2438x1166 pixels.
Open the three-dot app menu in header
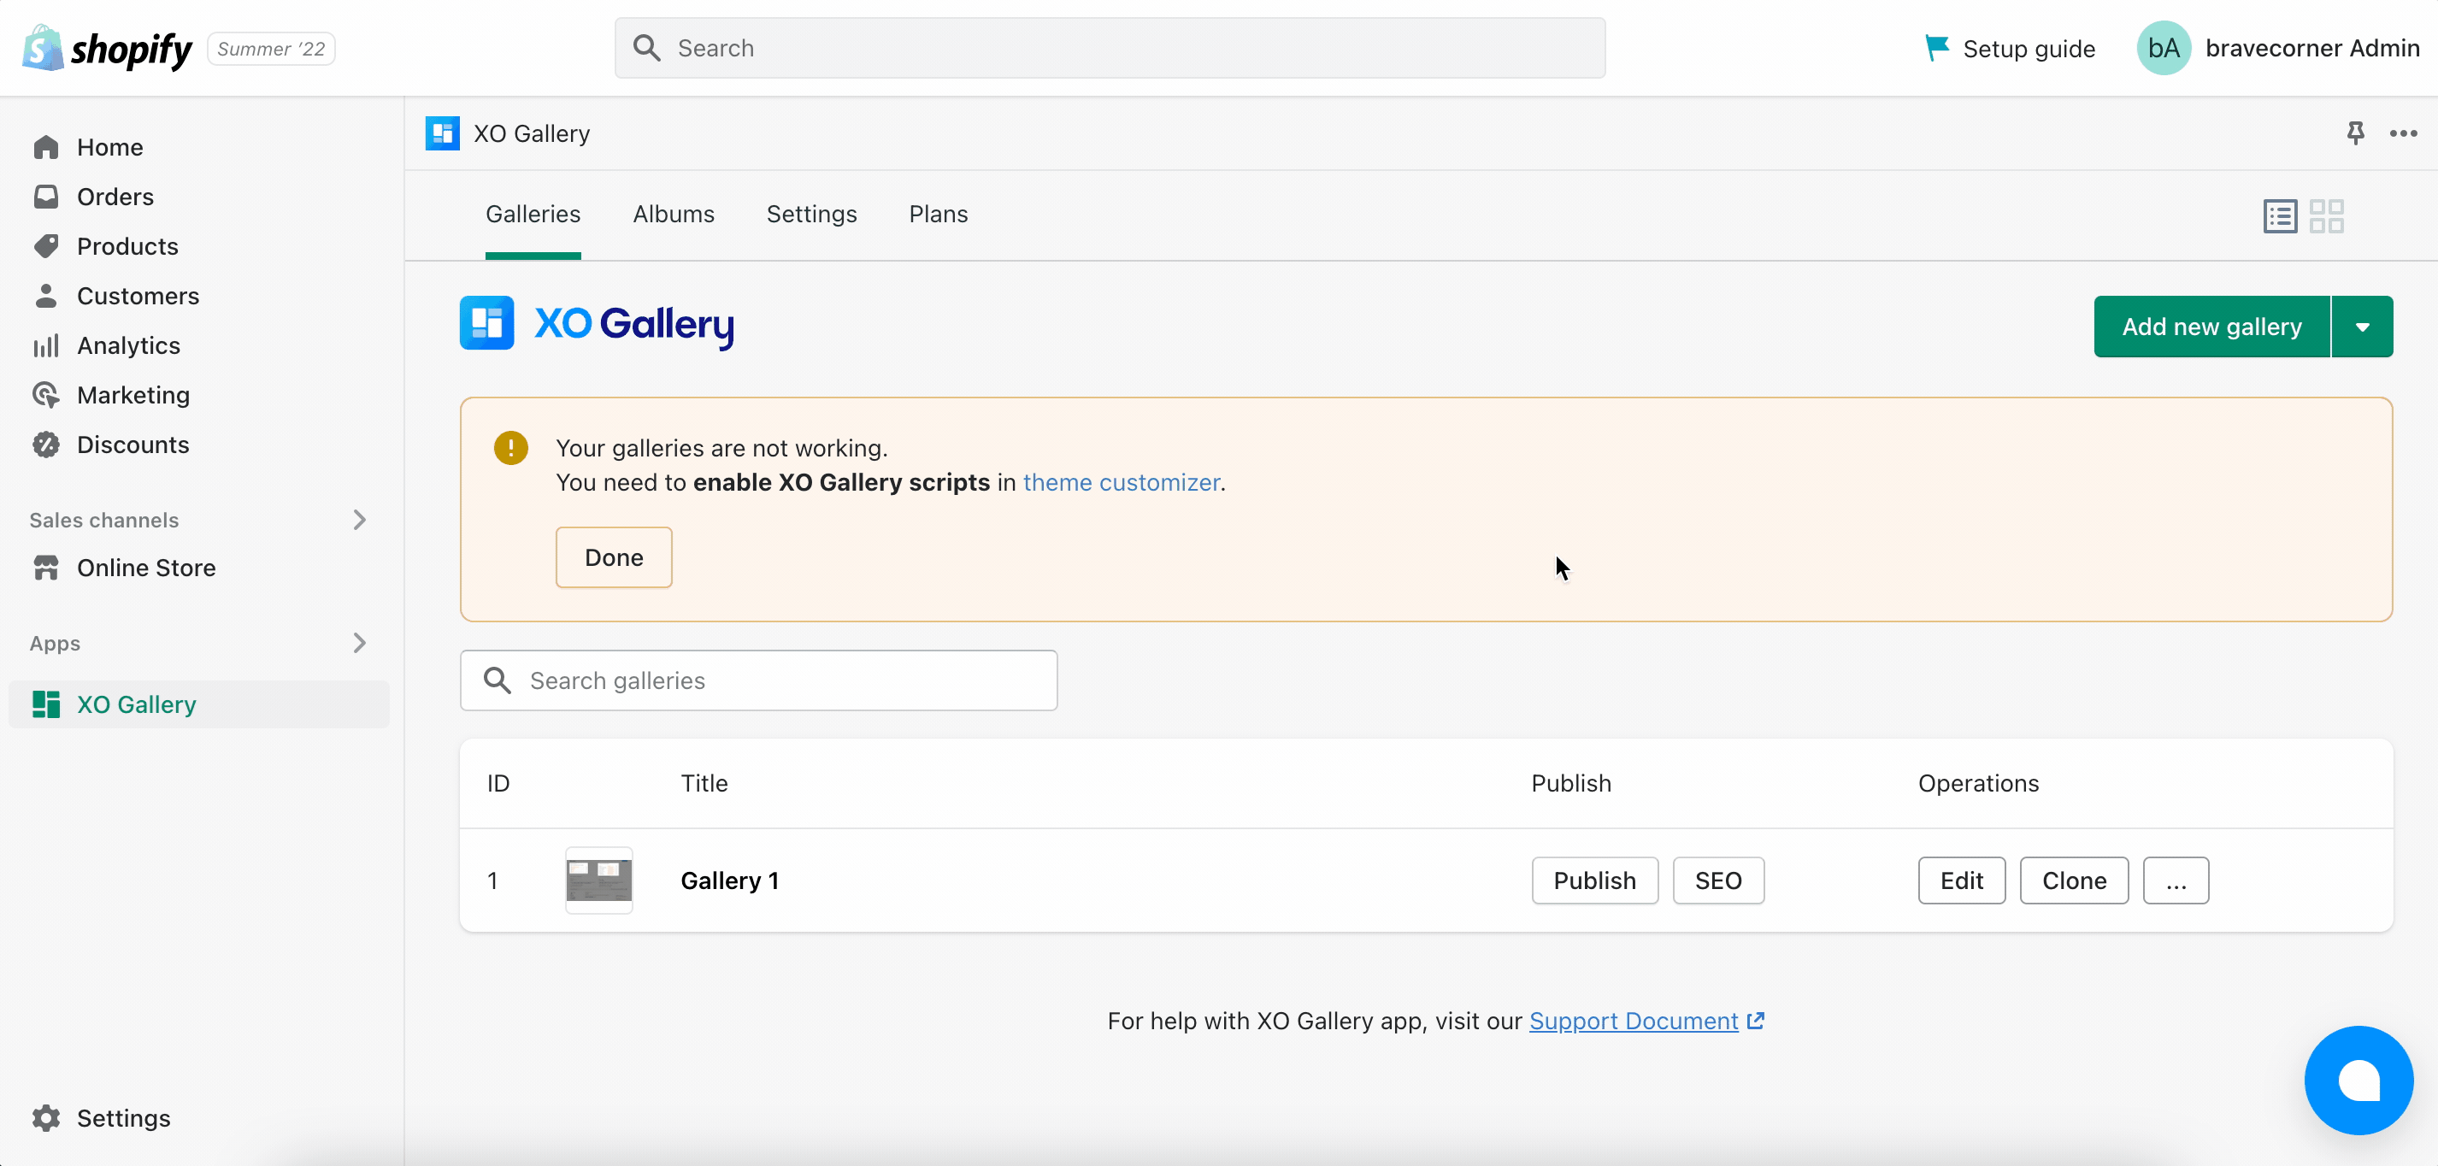2404,133
